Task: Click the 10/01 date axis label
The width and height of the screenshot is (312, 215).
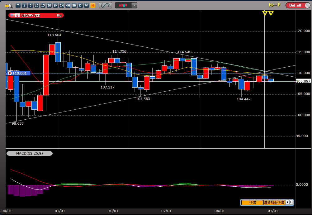Action: point(113,211)
